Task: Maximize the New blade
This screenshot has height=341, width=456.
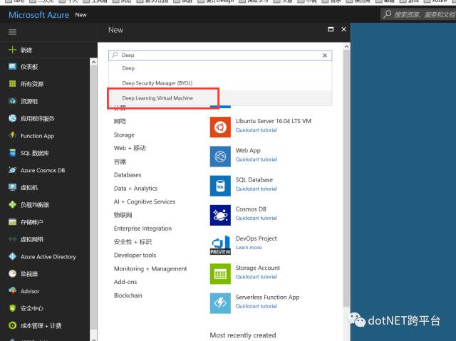Action: tap(331, 29)
